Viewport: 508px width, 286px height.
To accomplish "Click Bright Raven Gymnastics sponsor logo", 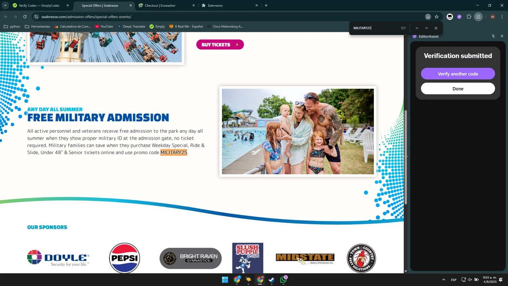I will (191, 258).
